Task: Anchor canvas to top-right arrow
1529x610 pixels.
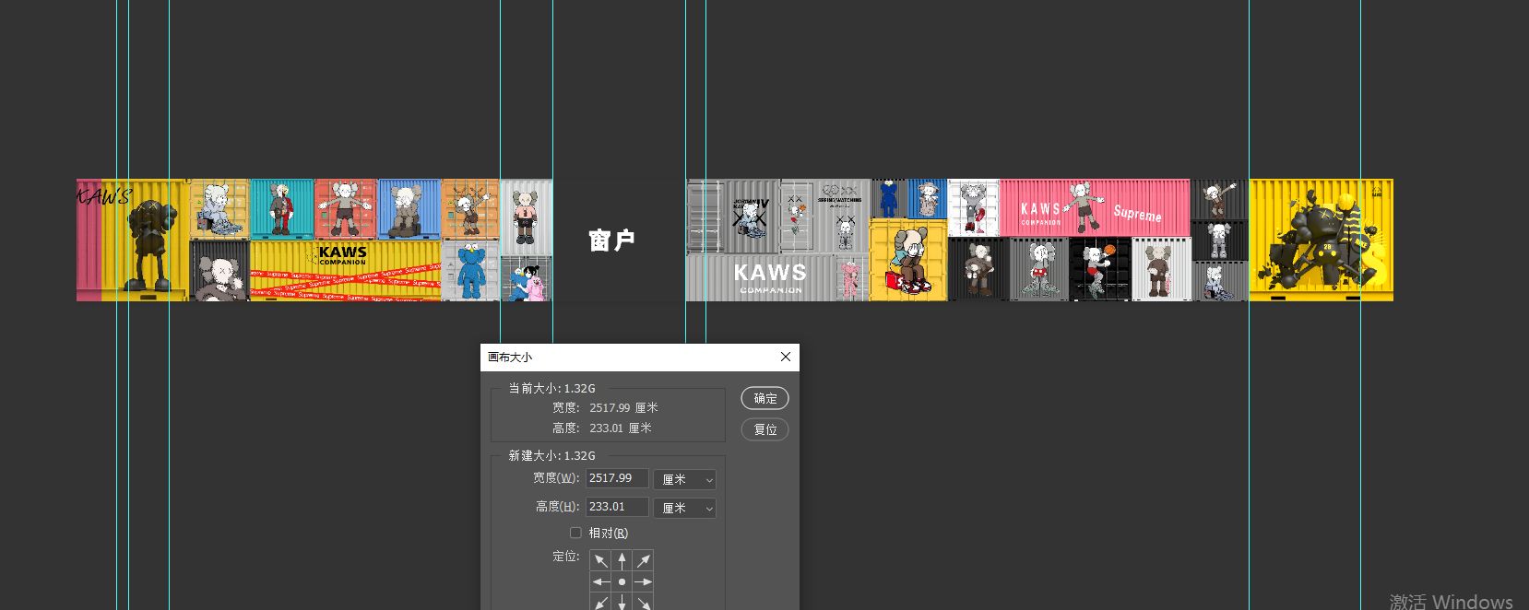Action: point(644,560)
